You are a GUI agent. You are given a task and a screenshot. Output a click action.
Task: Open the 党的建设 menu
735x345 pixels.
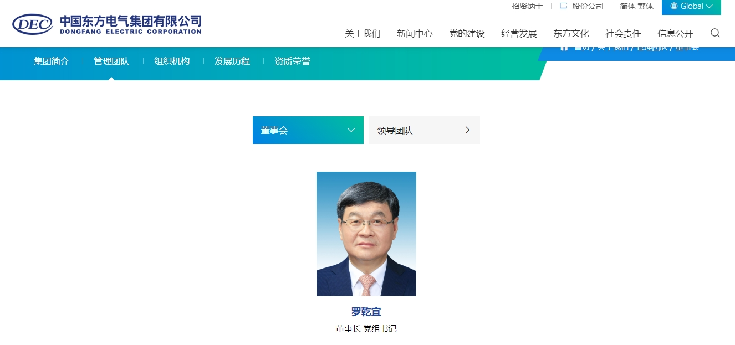(x=467, y=33)
